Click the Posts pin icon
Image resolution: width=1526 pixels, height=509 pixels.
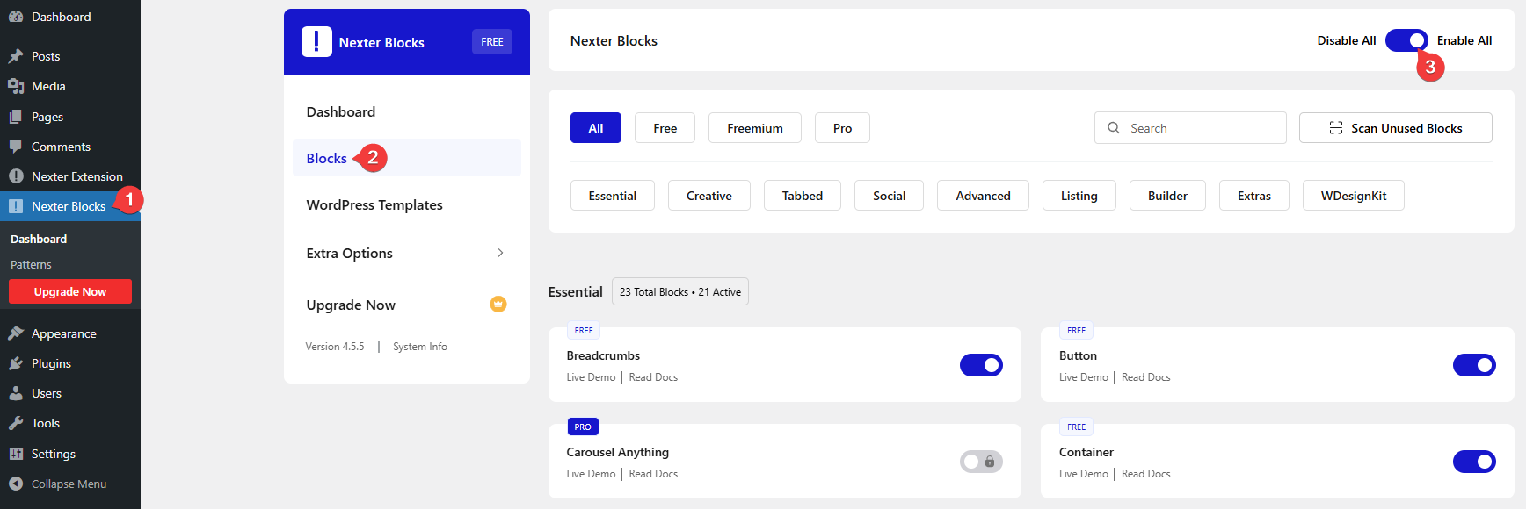pos(16,56)
